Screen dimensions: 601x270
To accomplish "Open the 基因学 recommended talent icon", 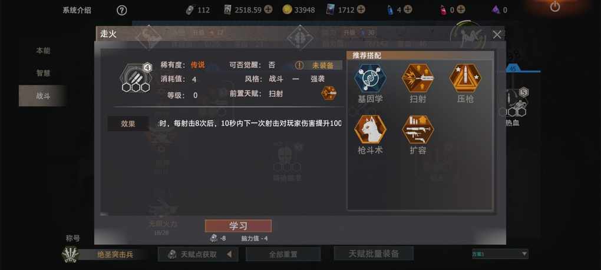I will 370,78.
